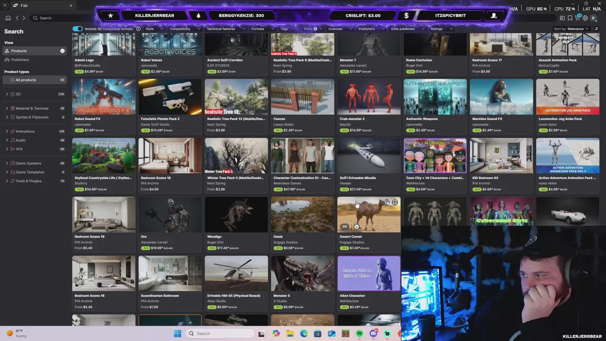This screenshot has height=341, width=606.
Task: Select the Game Systems category label
Action: pyautogui.click(x=28, y=163)
